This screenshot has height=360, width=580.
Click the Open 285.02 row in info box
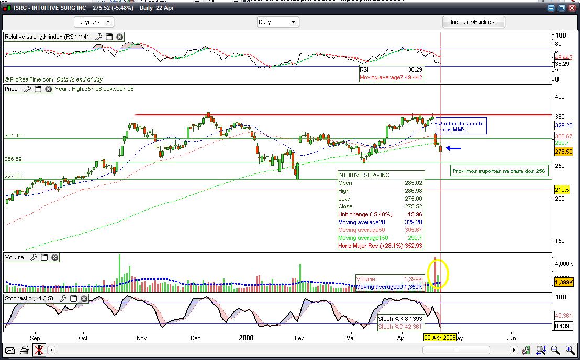click(x=381, y=183)
